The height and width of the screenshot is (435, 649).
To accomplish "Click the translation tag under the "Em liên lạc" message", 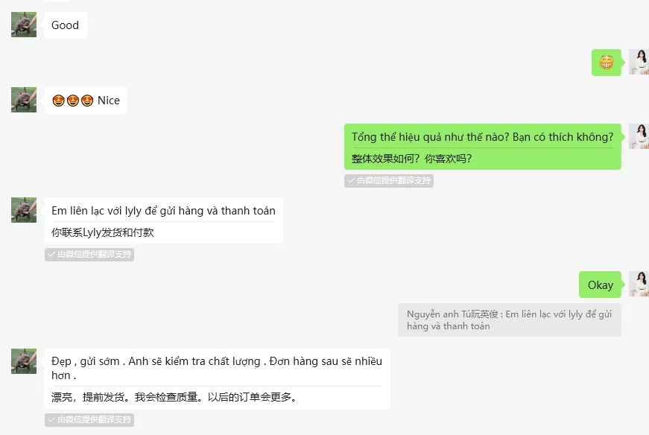I will (89, 254).
